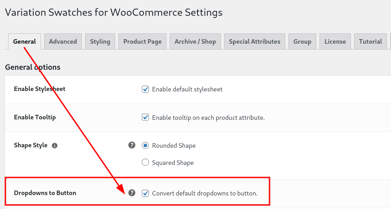The image size is (391, 209).
Task: Select the General tab
Action: 24,41
